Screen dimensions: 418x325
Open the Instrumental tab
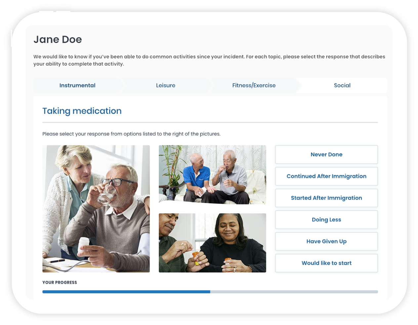(77, 85)
